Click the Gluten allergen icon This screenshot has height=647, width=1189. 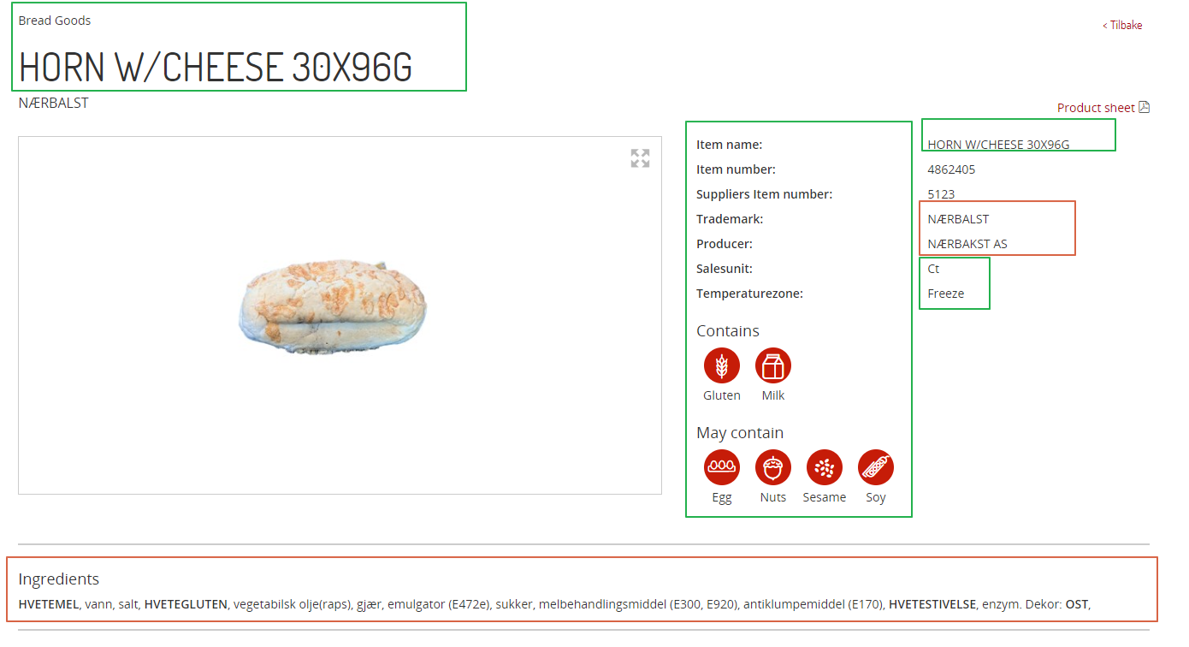[722, 366]
